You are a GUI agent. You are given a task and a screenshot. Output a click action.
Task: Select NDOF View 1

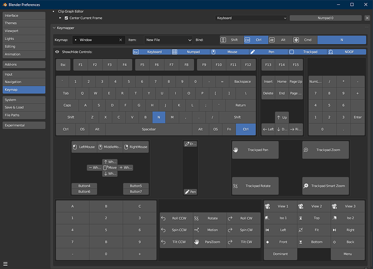(281, 206)
